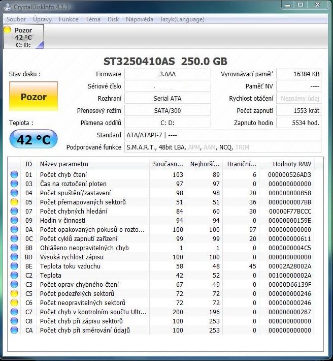Click status icon for Čas na roztočení ploten
The width and height of the screenshot is (333, 361).
(x=14, y=184)
